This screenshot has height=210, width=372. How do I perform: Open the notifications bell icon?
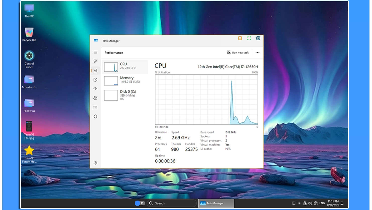342,203
